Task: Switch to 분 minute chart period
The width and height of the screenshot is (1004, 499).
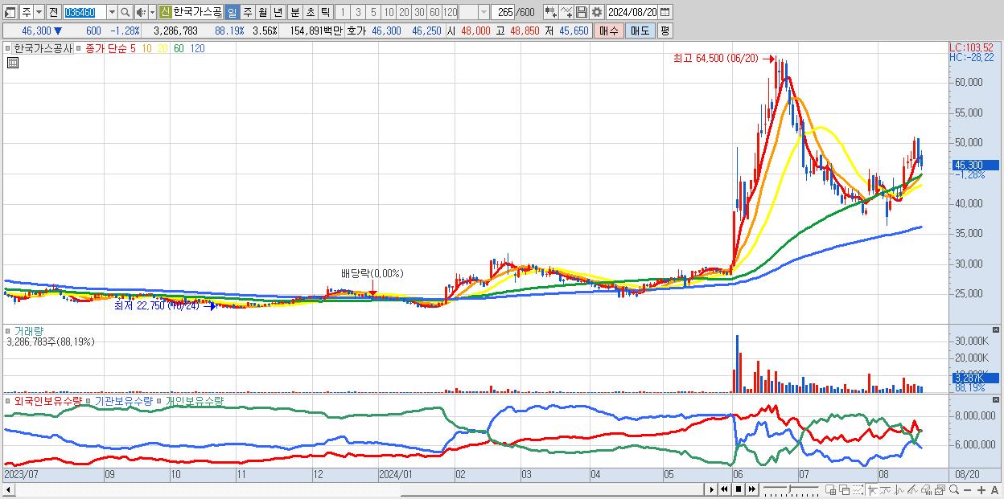Action: pos(294,12)
